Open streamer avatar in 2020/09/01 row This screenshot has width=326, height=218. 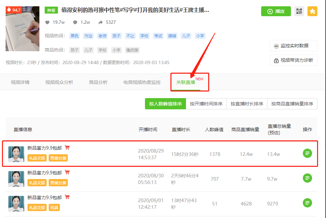16,203
